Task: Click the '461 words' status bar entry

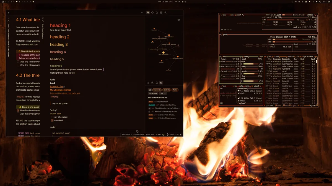Action: coord(126,135)
